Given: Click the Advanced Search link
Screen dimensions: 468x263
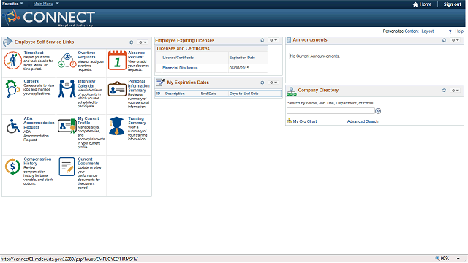Looking at the screenshot, I should tap(363, 121).
